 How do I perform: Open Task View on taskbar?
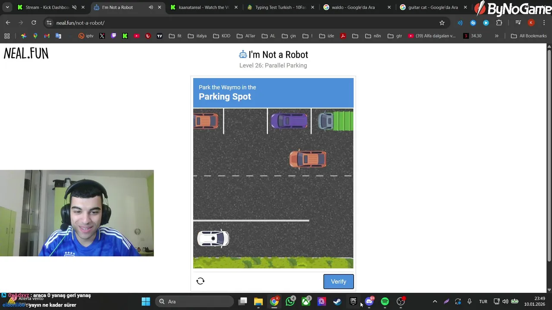(x=243, y=301)
